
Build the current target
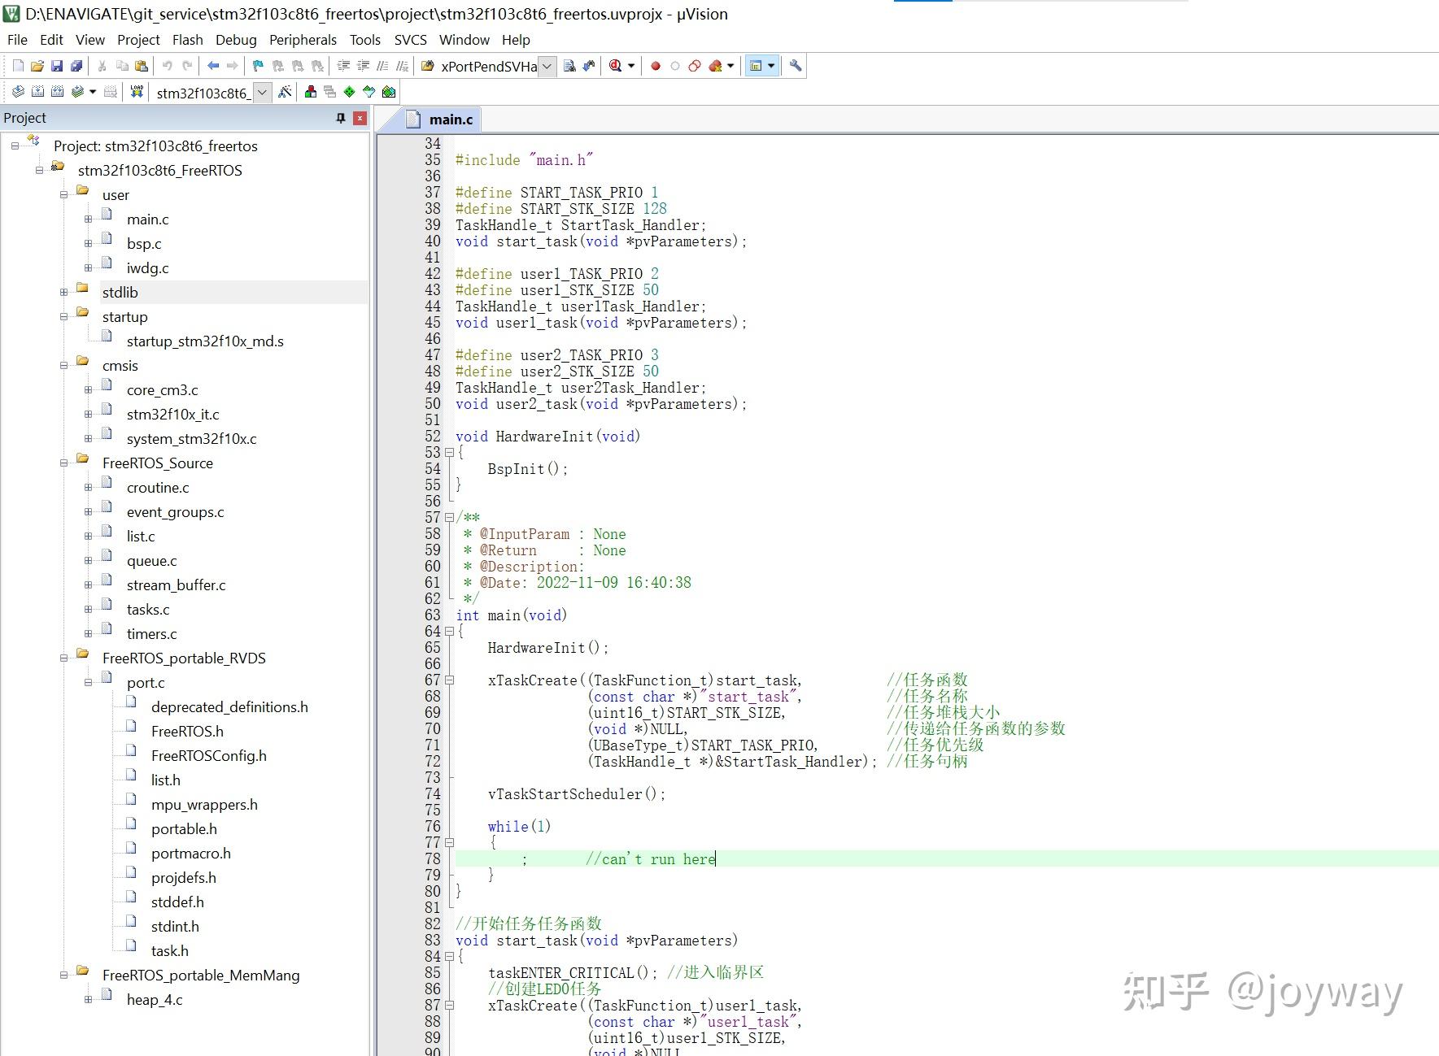click(37, 92)
